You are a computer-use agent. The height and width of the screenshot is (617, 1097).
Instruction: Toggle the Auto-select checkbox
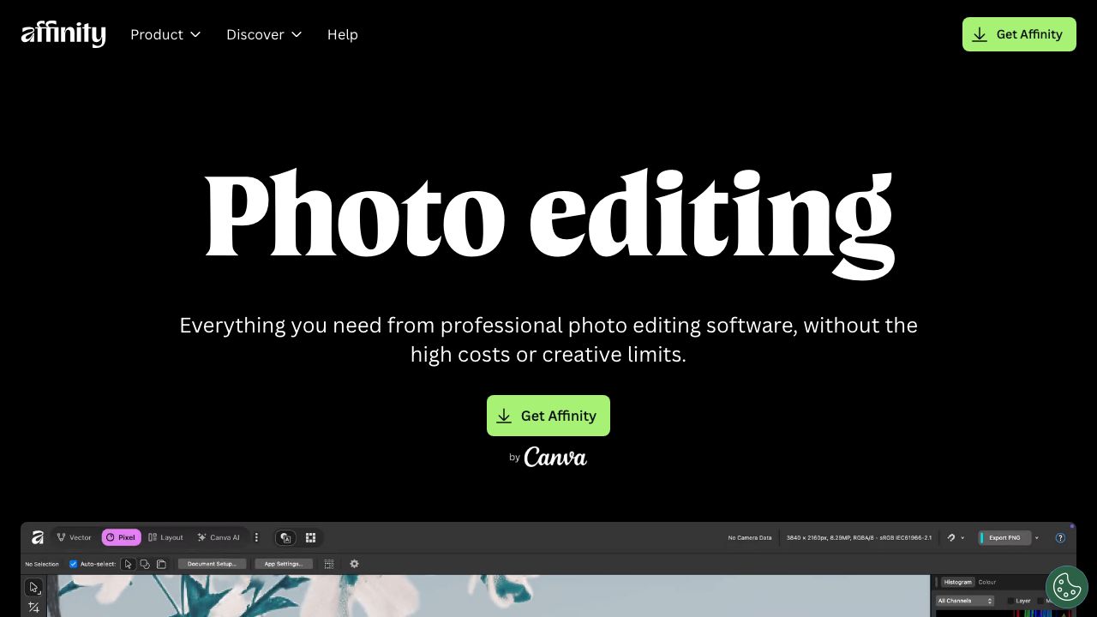tap(73, 564)
